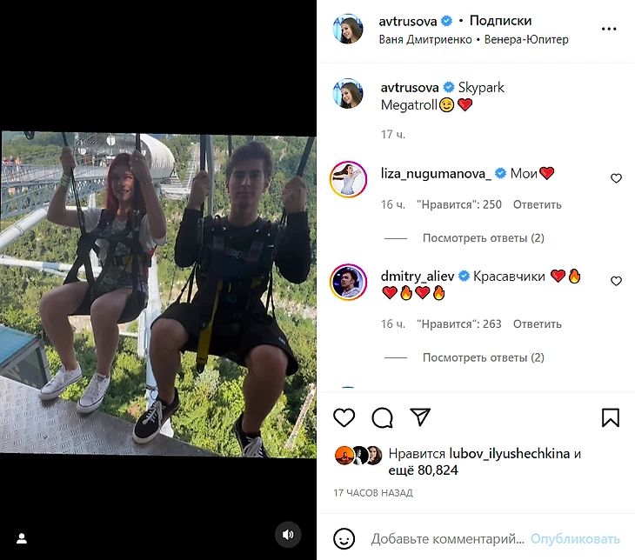Open the avtrusova profile from the header username
The image size is (635, 560).
point(408,21)
